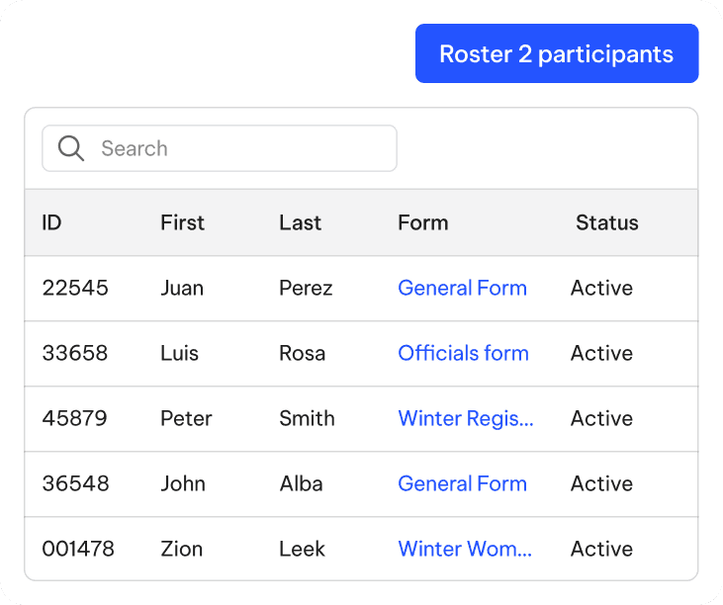Select ID cell 22545
This screenshot has width=723, height=605.
pyautogui.click(x=75, y=288)
